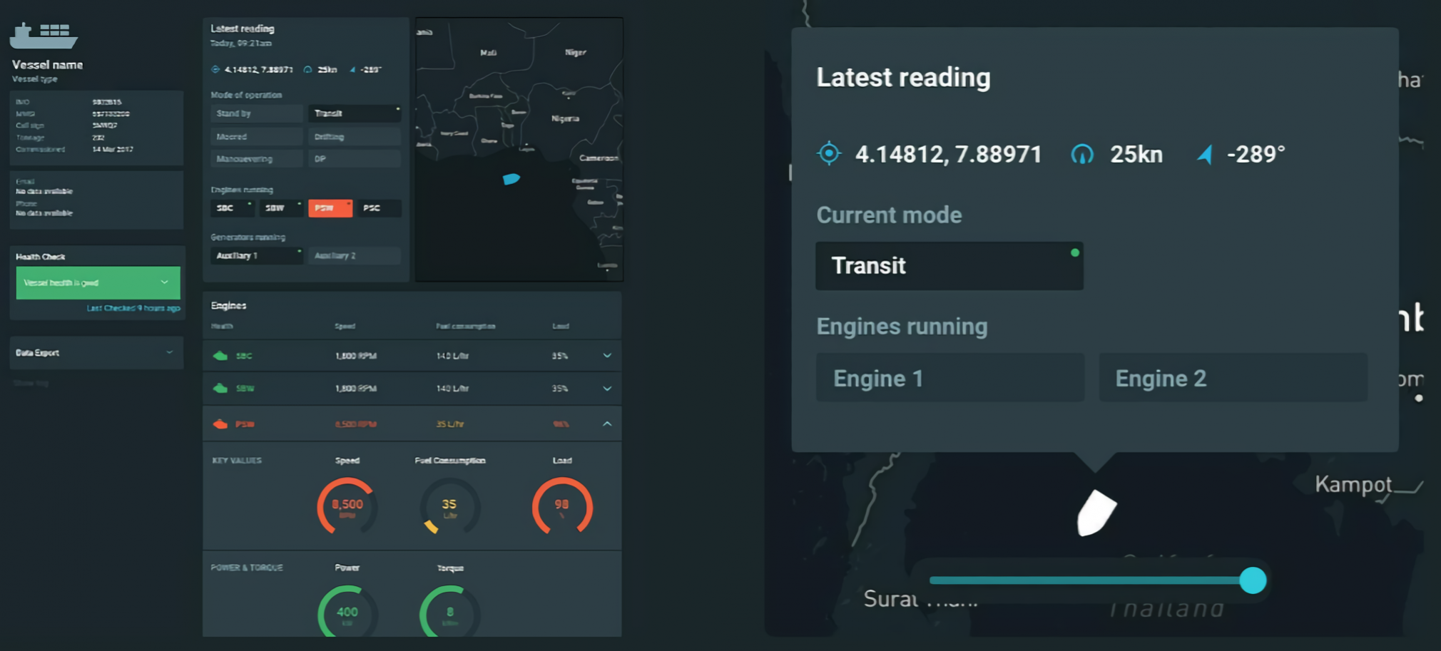Screen dimensions: 1441x651
Task: Expand the Data Export panel
Action: pyautogui.click(x=169, y=352)
